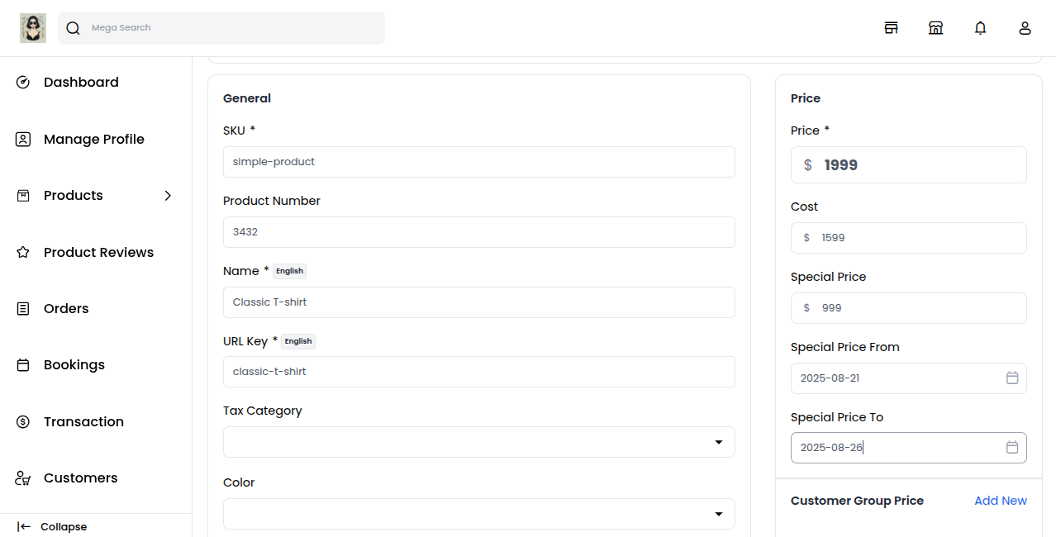The height and width of the screenshot is (537, 1056).
Task: Click Add New for Customer Group Price
Action: click(x=1000, y=501)
